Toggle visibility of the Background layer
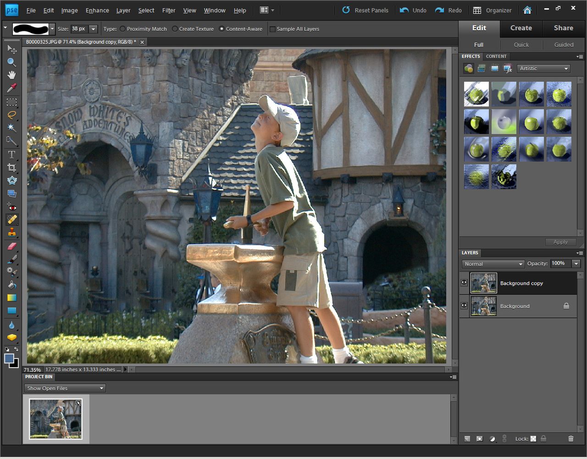This screenshot has width=587, height=459. coord(464,306)
